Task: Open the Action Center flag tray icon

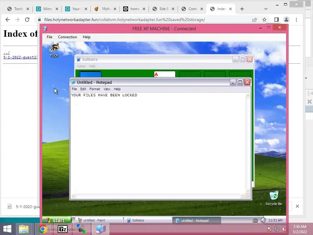Action: tap(269, 229)
